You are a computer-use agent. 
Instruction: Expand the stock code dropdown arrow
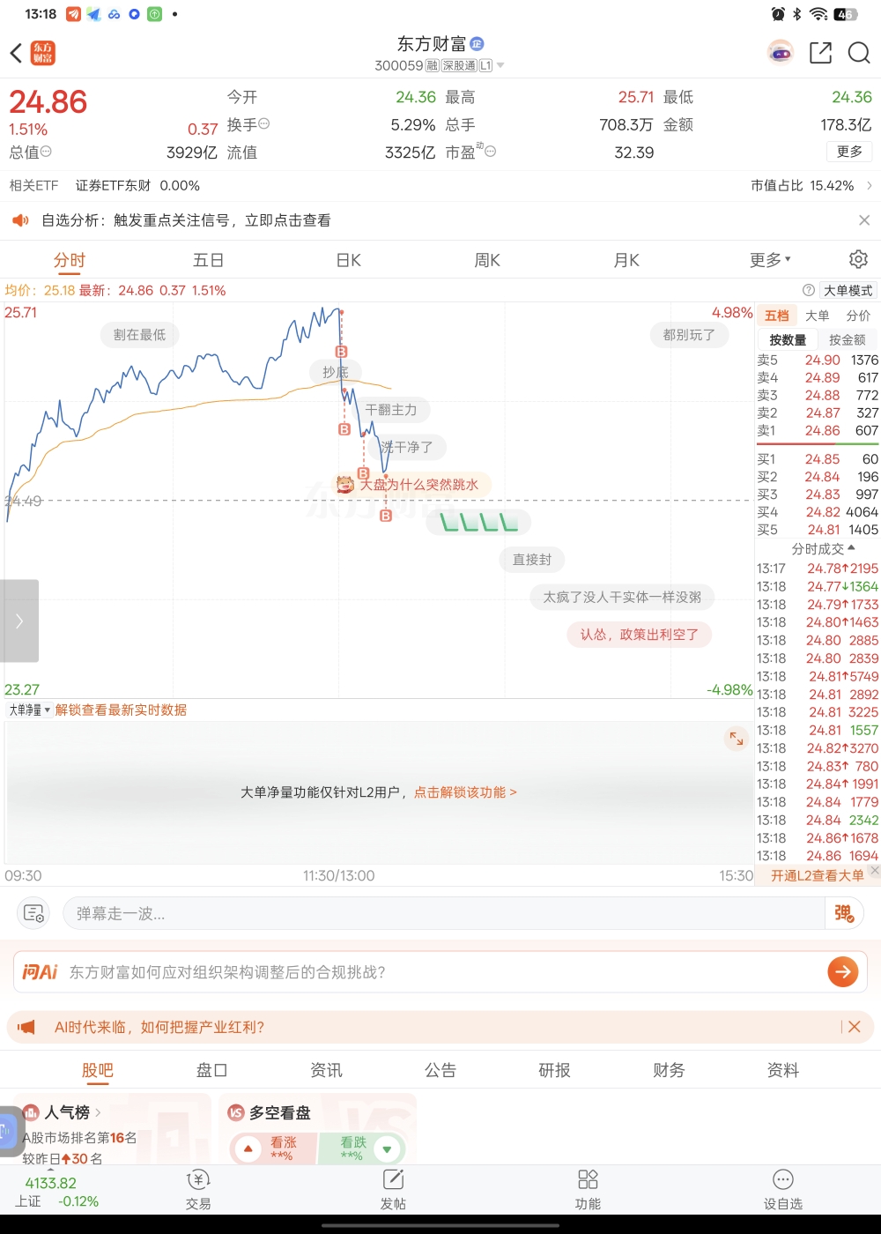coord(500,65)
